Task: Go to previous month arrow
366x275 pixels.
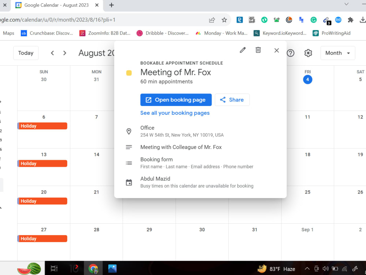Action: 52,53
